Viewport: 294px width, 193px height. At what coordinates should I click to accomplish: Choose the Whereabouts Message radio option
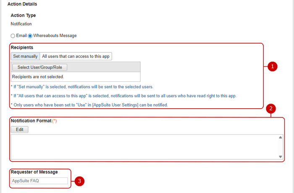click(x=30, y=36)
